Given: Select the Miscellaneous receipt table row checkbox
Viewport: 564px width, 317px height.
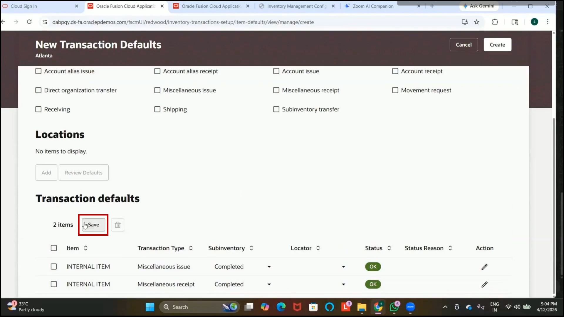Looking at the screenshot, I should (54, 284).
